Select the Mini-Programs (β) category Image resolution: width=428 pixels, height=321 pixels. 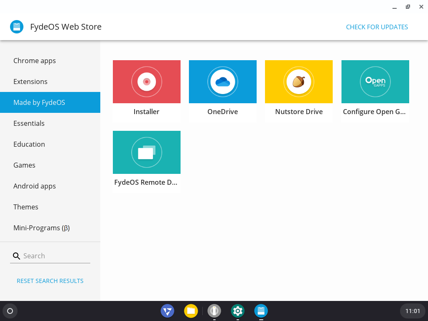50,228
